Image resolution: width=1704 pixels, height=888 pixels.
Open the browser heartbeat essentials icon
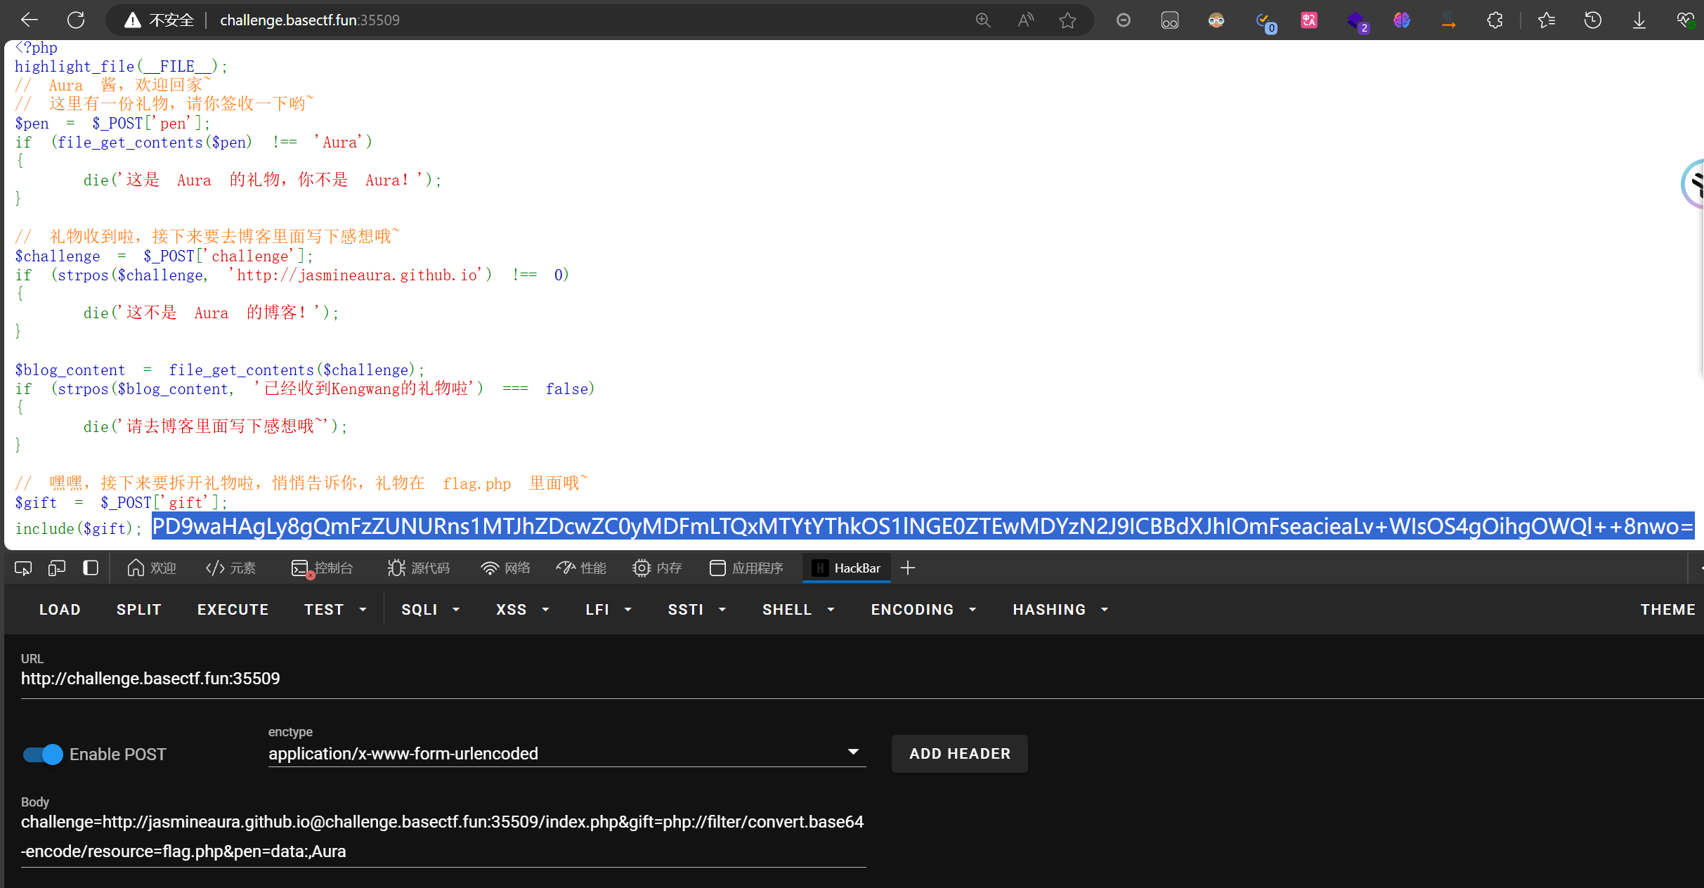[1686, 20]
